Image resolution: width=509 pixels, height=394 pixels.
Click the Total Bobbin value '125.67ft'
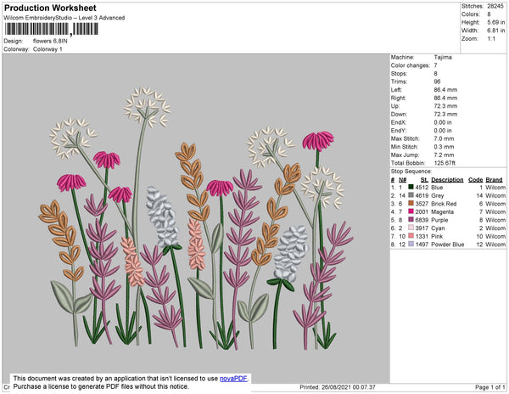coord(445,163)
